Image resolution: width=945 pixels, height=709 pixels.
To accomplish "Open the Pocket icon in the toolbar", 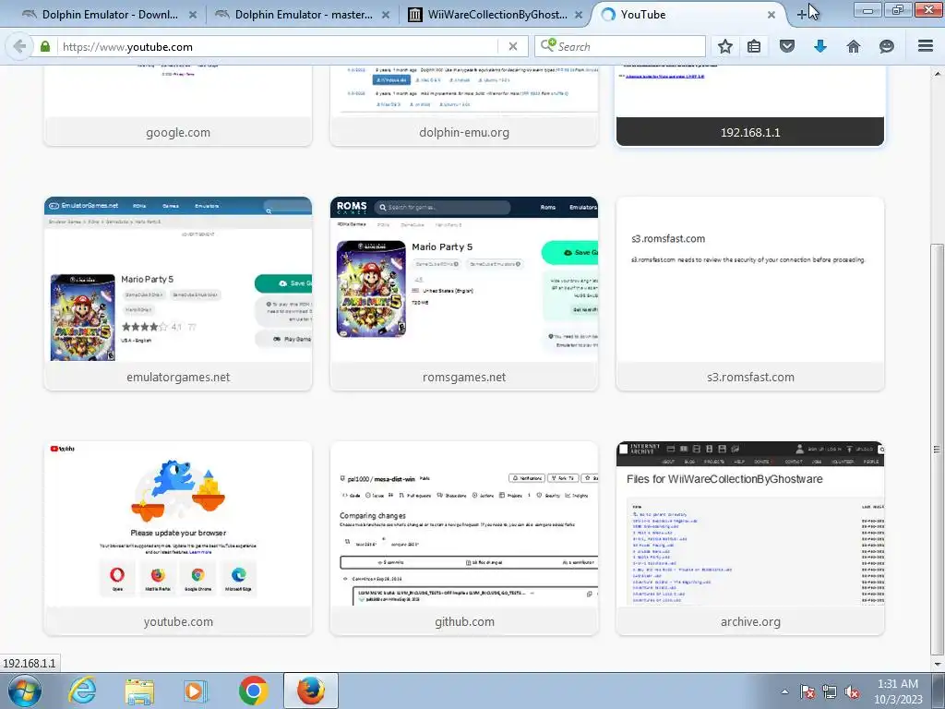I will (x=787, y=46).
